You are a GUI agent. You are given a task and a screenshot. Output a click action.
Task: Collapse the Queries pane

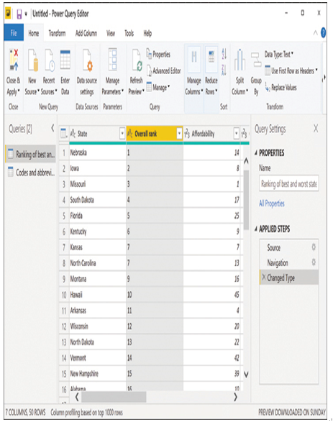pyautogui.click(x=53, y=129)
